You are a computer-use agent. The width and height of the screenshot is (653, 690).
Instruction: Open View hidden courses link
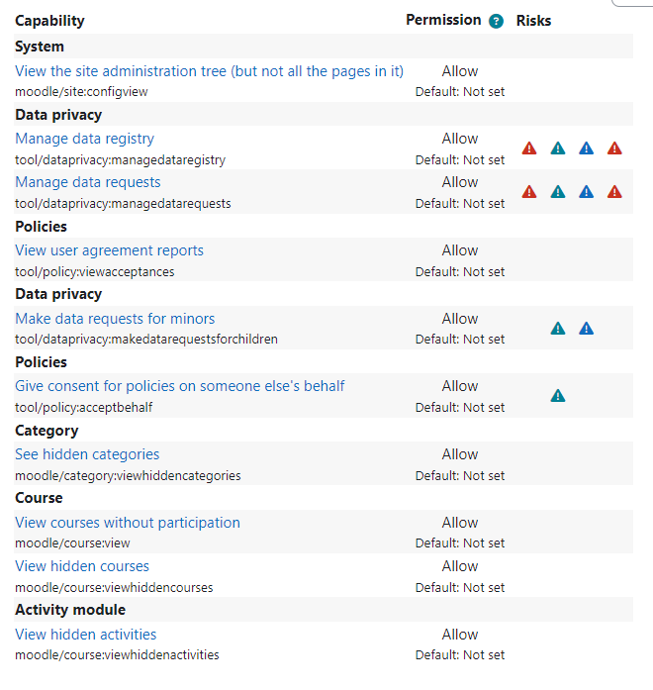coord(82,566)
